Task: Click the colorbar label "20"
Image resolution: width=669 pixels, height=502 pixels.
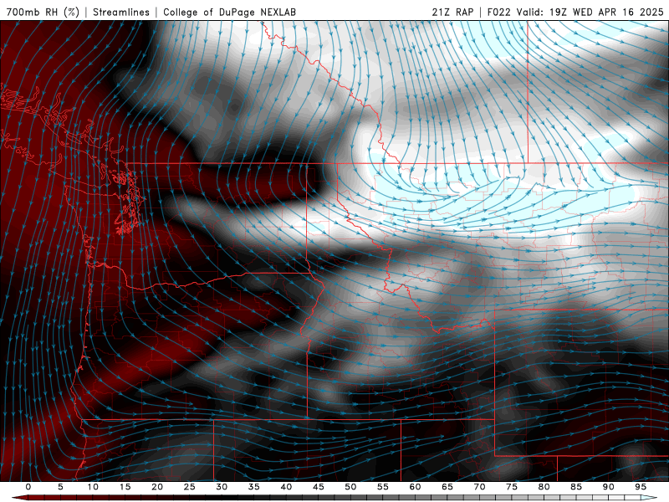Action: coord(157,487)
